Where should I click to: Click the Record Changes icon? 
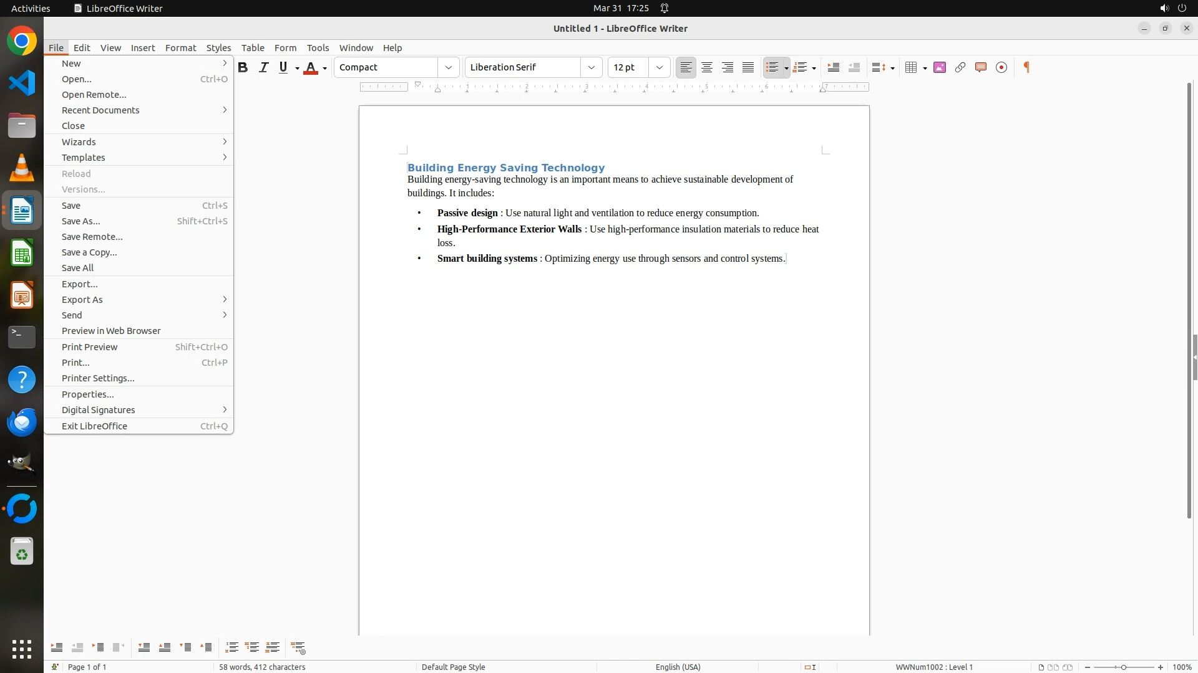pos(1001,67)
